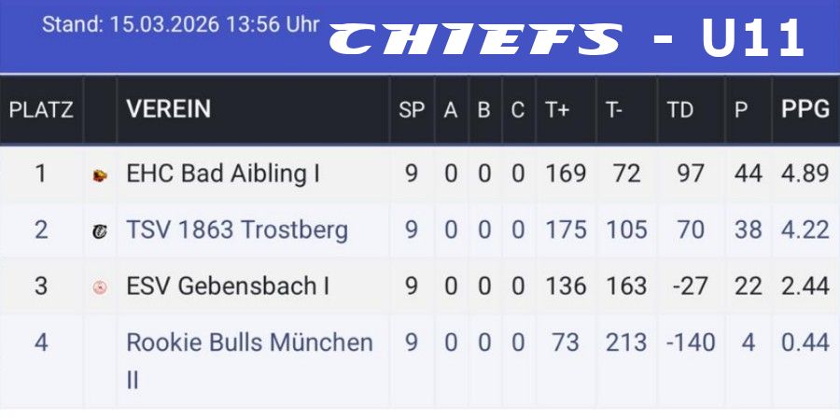
Task: Click the TSV 1863 Trostberg team logo
Action: pos(100,230)
